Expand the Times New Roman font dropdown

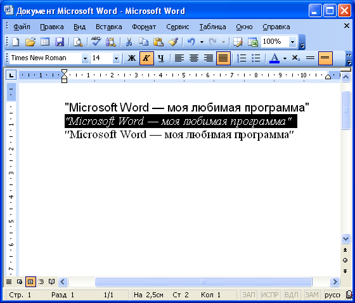(85, 58)
